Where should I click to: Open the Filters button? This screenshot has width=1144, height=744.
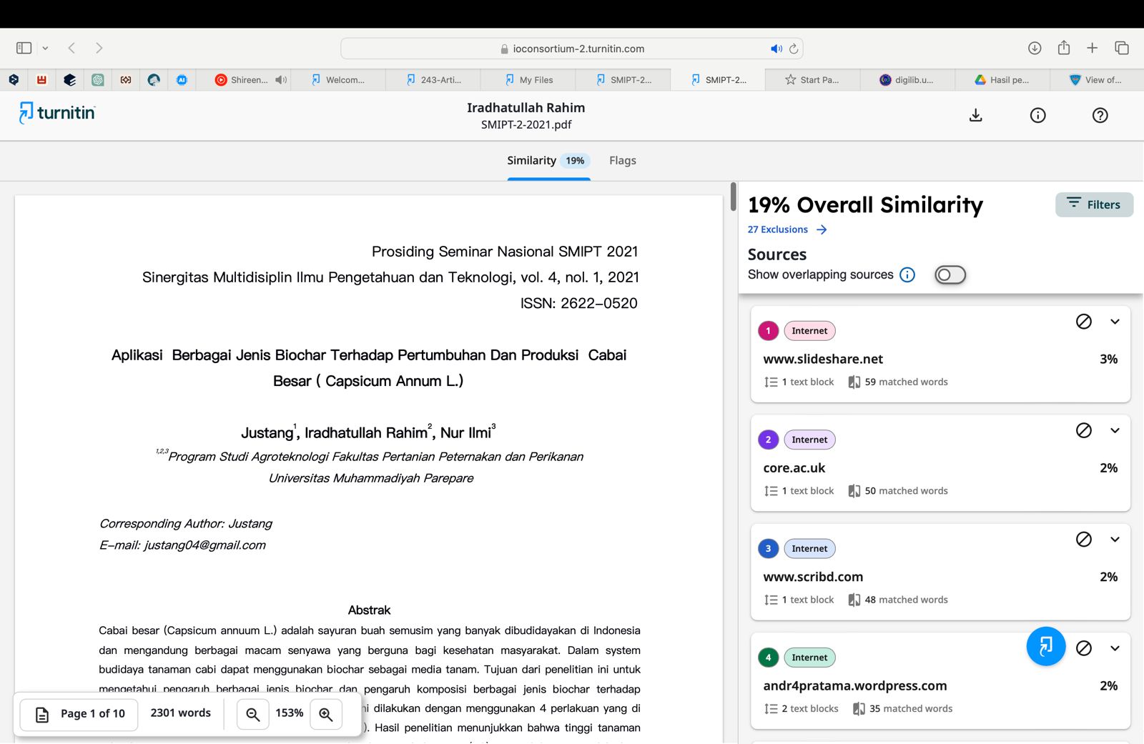click(x=1094, y=204)
